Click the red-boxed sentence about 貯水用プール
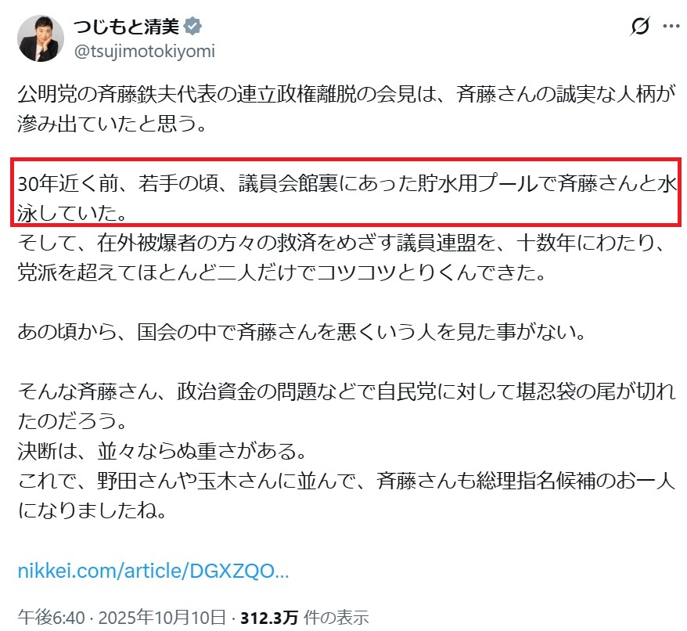Image resolution: width=687 pixels, height=631 pixels. click(347, 198)
